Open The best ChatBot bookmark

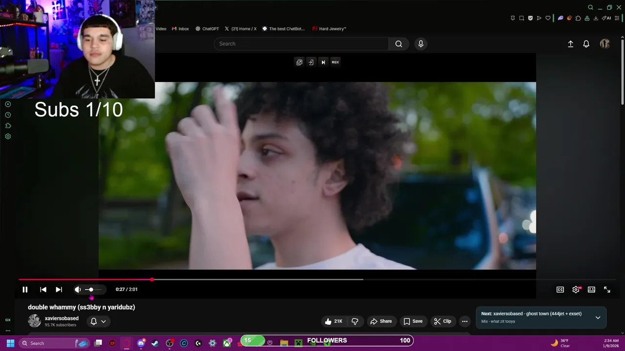pyautogui.click(x=283, y=29)
